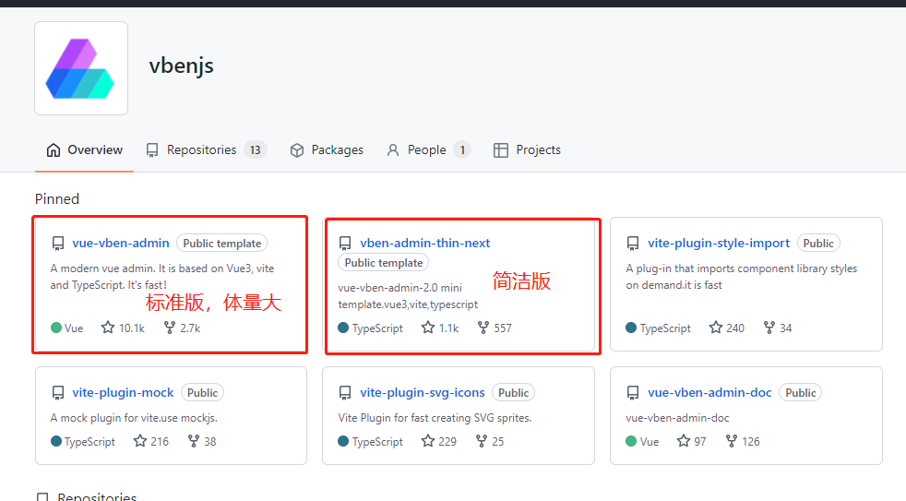This screenshot has width=906, height=501.
Task: Click the Overview home icon
Action: click(54, 150)
